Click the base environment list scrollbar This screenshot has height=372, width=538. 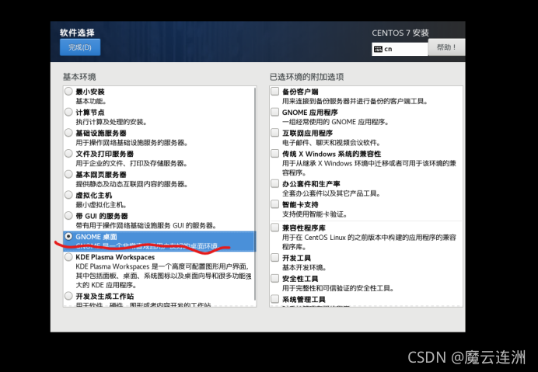point(255,193)
